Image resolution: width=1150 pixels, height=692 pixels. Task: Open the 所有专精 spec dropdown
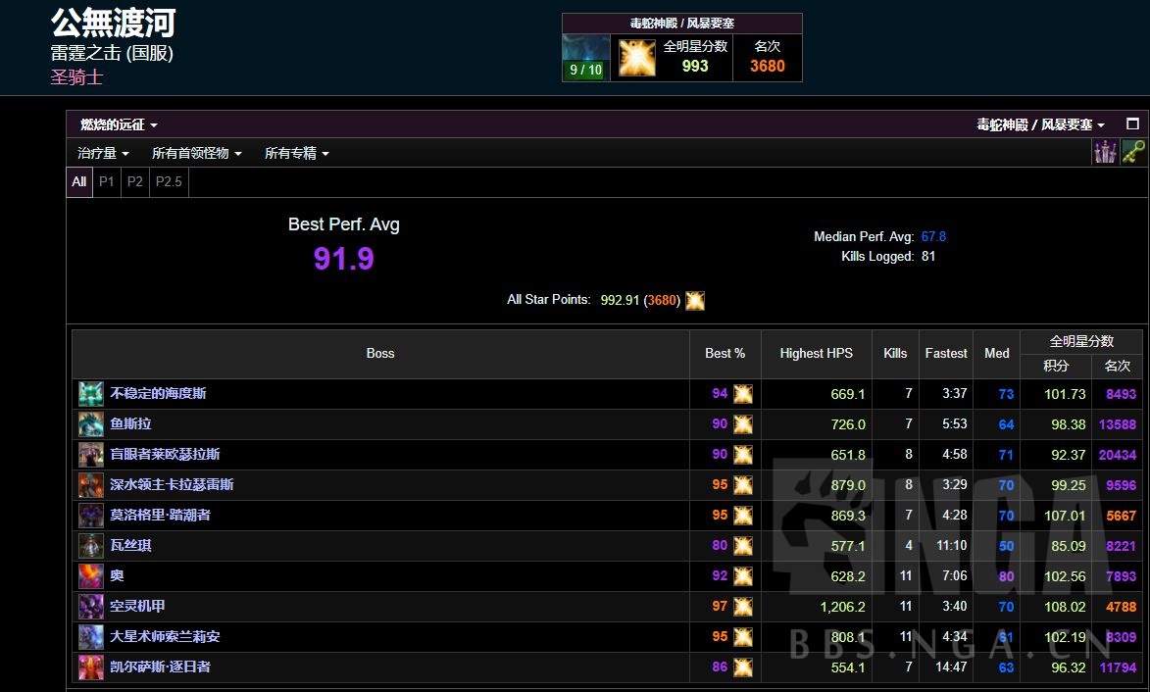pos(296,153)
